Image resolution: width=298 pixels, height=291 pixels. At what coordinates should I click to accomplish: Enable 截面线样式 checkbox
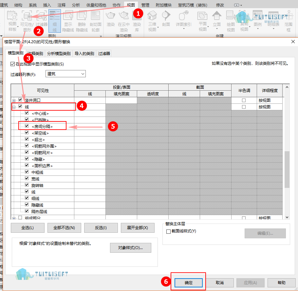tap(168, 231)
